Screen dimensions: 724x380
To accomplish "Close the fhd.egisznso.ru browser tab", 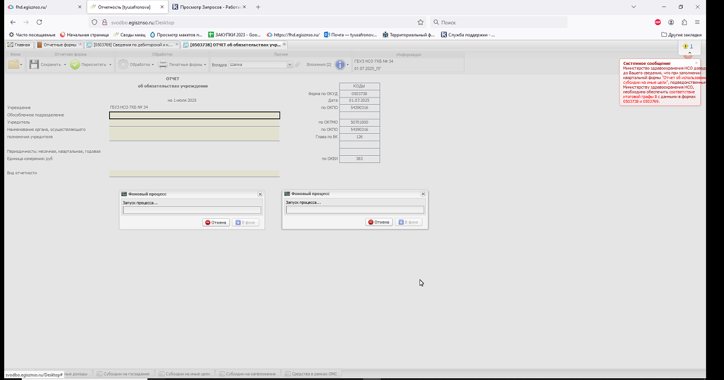I will click(x=80, y=7).
